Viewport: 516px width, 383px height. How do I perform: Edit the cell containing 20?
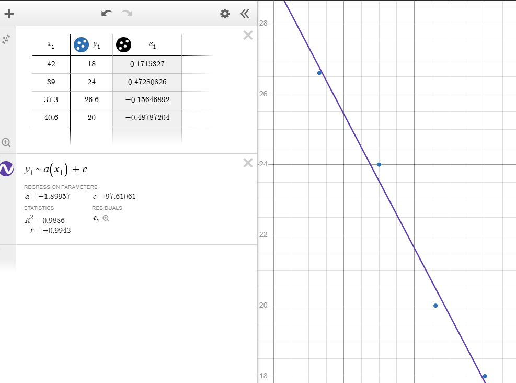pos(91,118)
